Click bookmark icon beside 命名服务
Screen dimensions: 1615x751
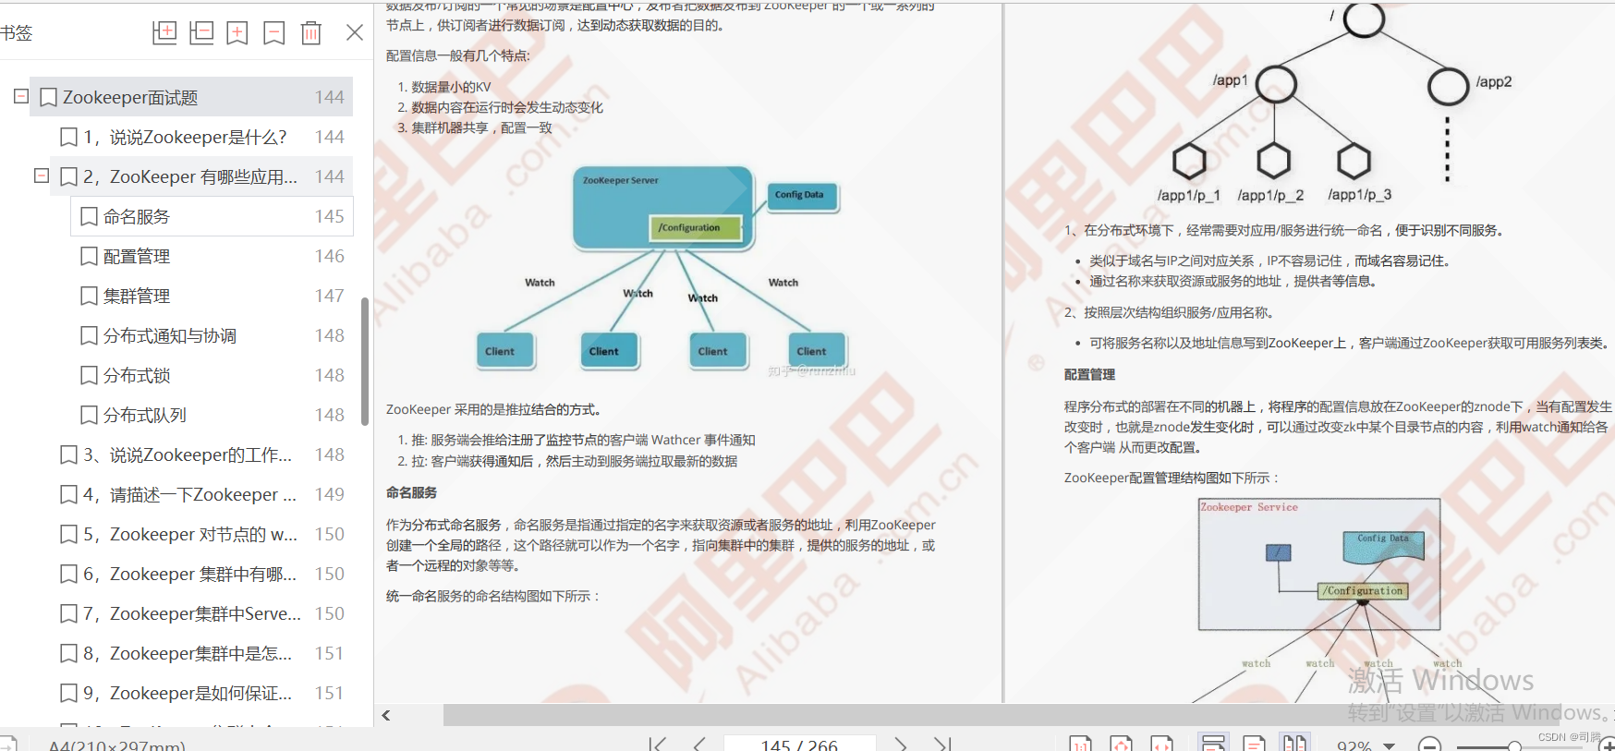click(89, 216)
